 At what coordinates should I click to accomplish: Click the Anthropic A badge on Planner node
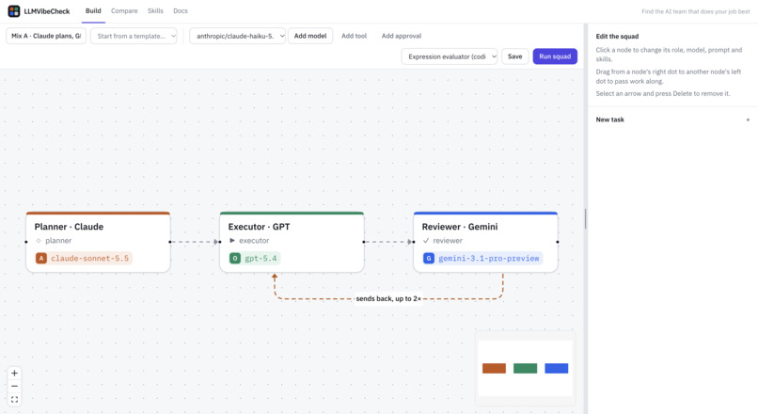[x=41, y=258]
